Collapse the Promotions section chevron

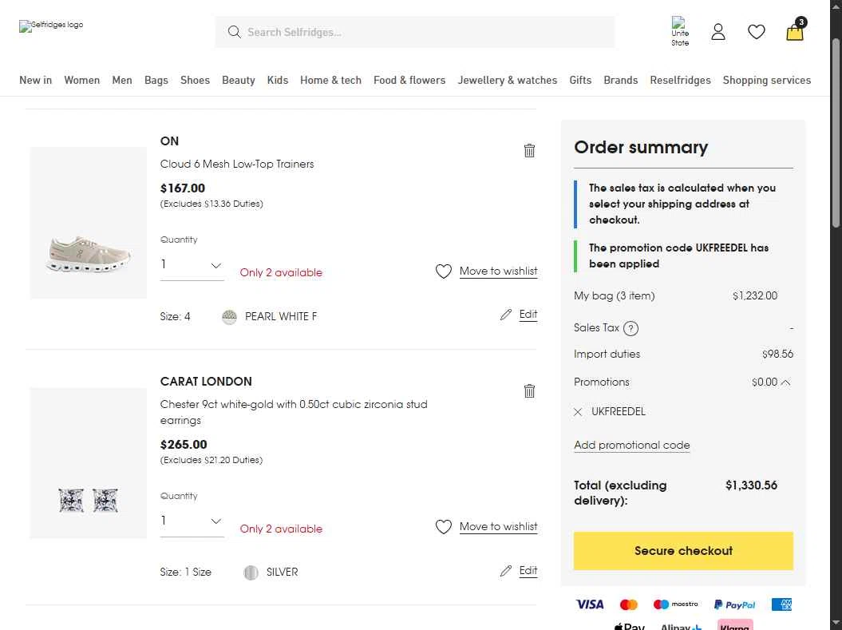click(785, 382)
